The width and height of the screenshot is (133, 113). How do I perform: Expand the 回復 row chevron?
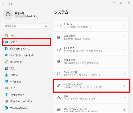coord(124,98)
